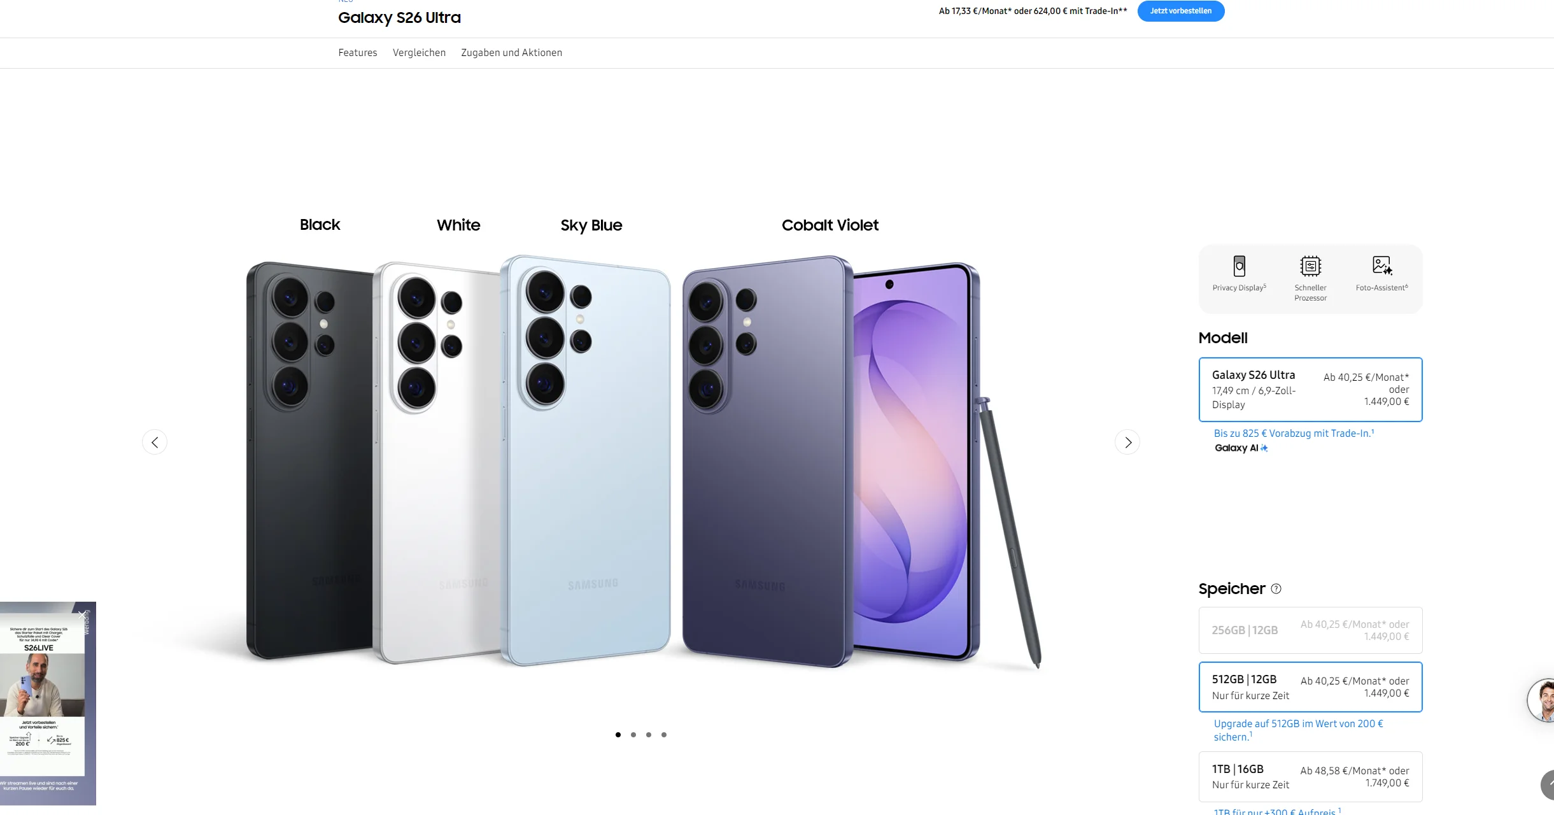Show Speicher info via question mark icon
Viewport: 1554px width, 815px height.
(1276, 589)
